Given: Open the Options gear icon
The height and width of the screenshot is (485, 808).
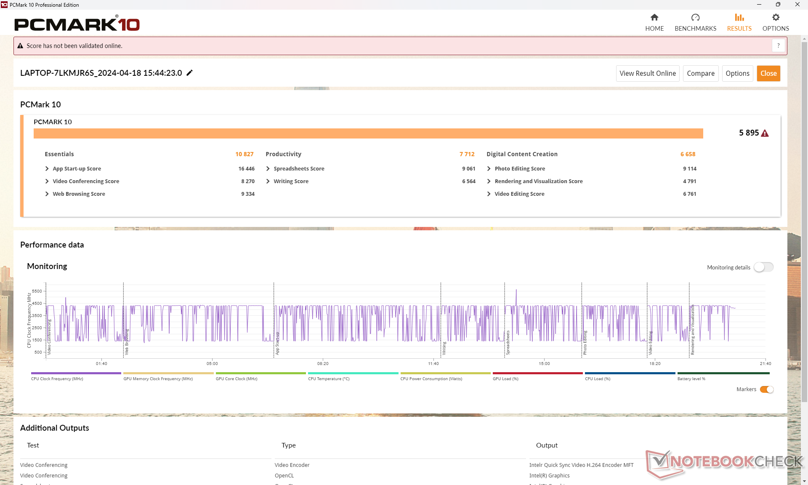Looking at the screenshot, I should pyautogui.click(x=776, y=18).
